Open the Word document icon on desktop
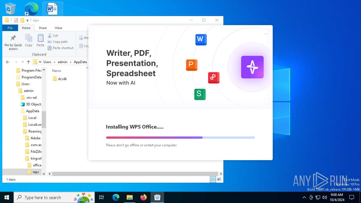 (52, 9)
